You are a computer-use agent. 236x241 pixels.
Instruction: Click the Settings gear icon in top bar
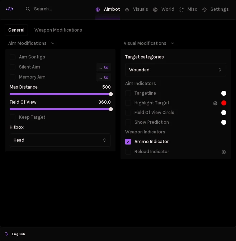point(204,10)
